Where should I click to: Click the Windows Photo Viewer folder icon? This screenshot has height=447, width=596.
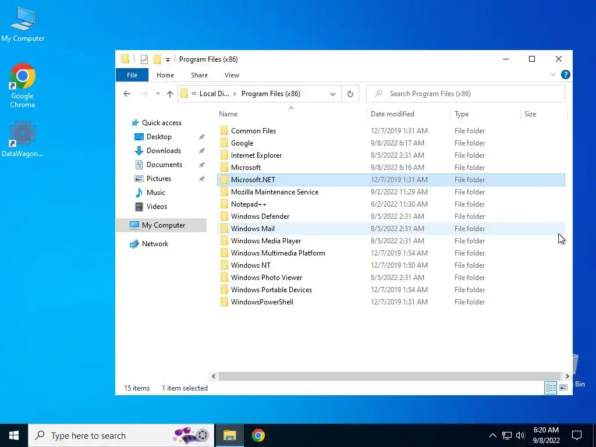click(x=224, y=277)
